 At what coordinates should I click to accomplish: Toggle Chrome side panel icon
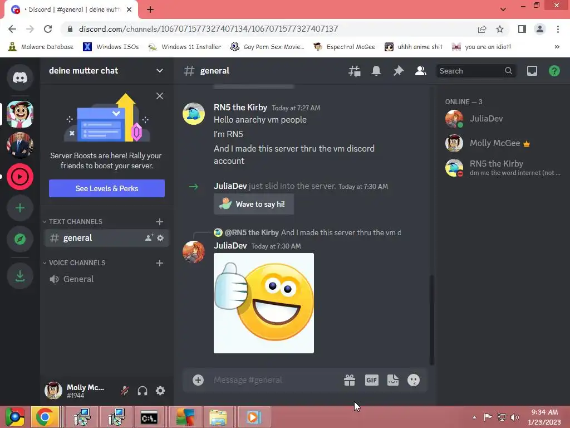(522, 29)
